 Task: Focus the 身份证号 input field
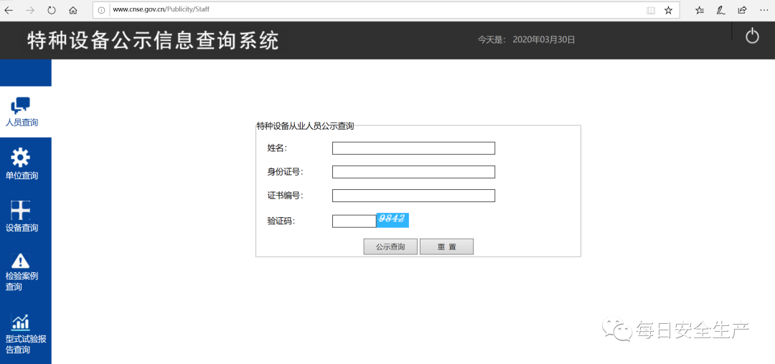[414, 172]
